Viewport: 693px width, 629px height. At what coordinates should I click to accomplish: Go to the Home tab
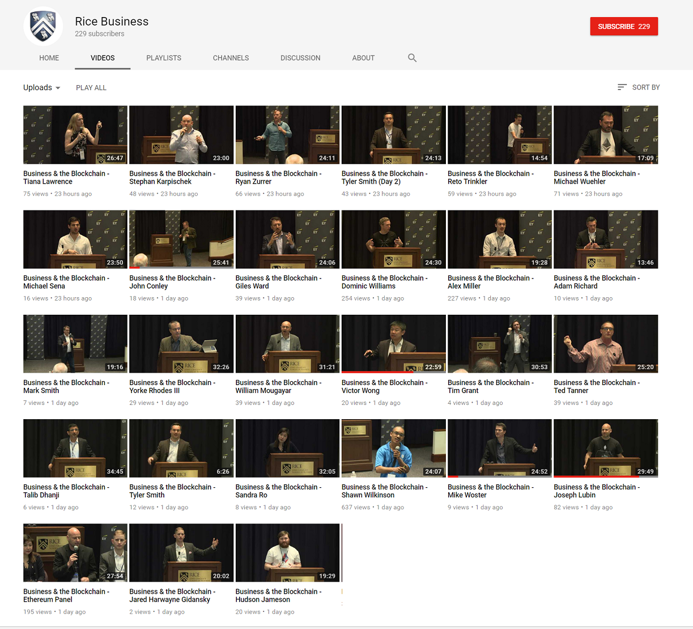click(x=49, y=58)
